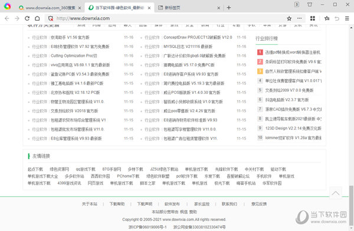Open rank 1 迅捷pdf转换成word转换器
The width and height of the screenshot is (354, 231).
click(x=293, y=53)
